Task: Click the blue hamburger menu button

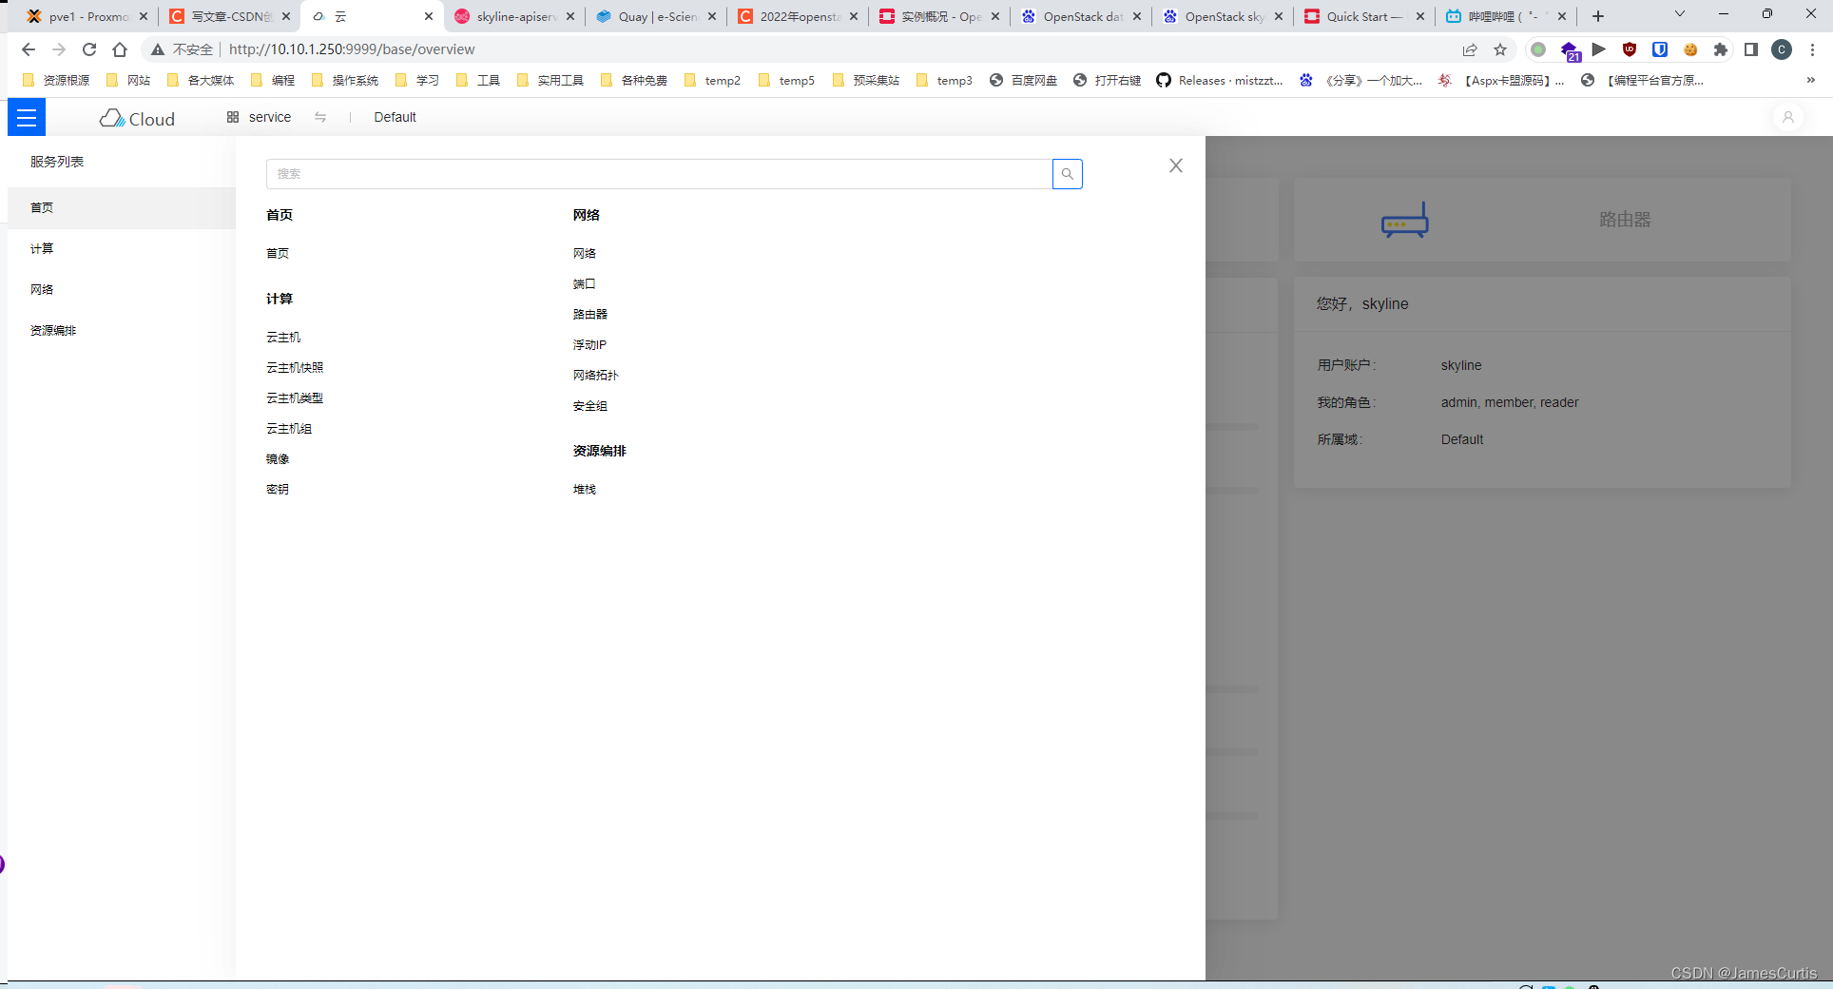Action: (x=27, y=118)
